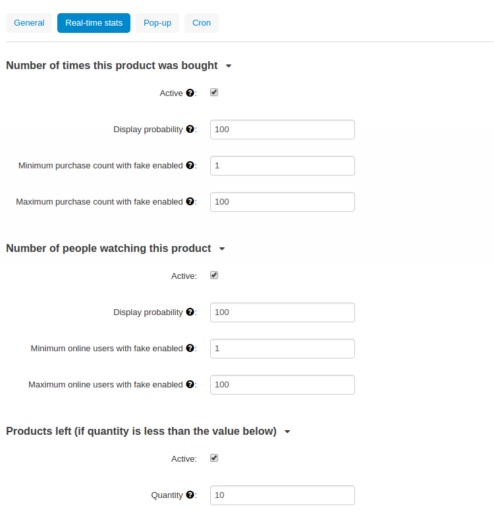This screenshot has width=494, height=519.
Task: Focus the Quantity input field
Action: click(283, 495)
